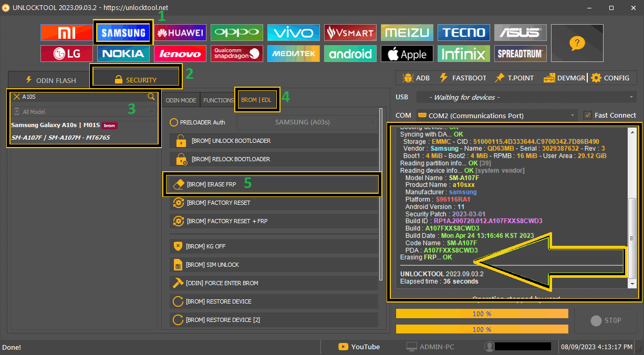
Task: Click [BROM] RESTORE DEVICE button
Action: tap(274, 301)
